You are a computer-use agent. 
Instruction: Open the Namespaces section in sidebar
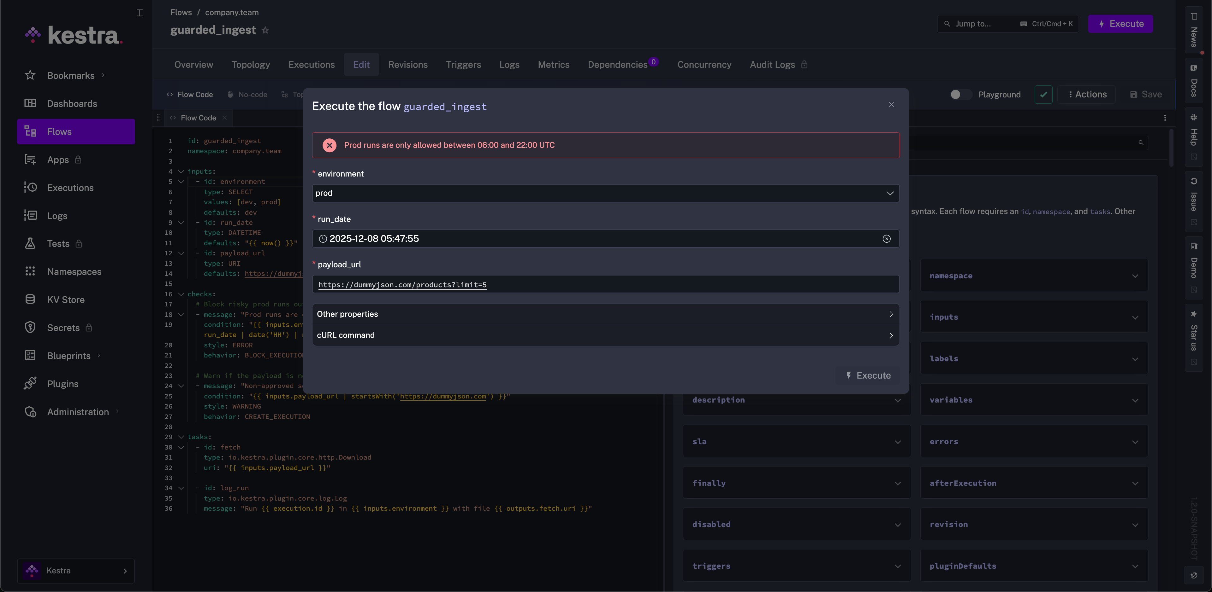click(x=74, y=271)
